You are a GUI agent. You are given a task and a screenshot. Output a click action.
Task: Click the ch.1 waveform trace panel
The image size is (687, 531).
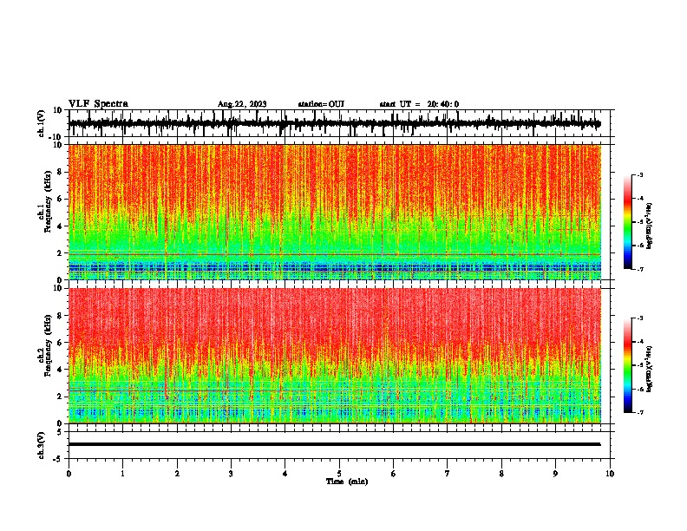tap(341, 123)
